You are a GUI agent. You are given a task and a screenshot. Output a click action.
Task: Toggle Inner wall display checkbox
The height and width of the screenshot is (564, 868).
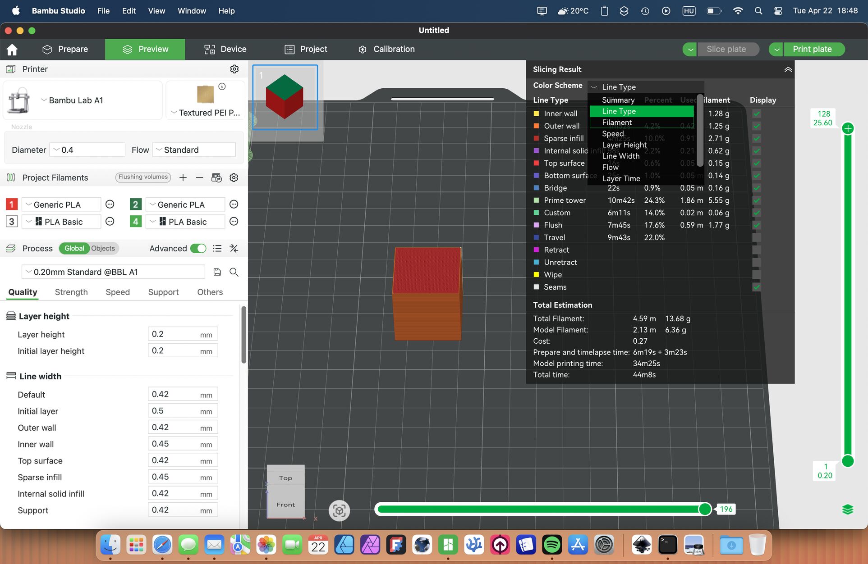point(757,114)
